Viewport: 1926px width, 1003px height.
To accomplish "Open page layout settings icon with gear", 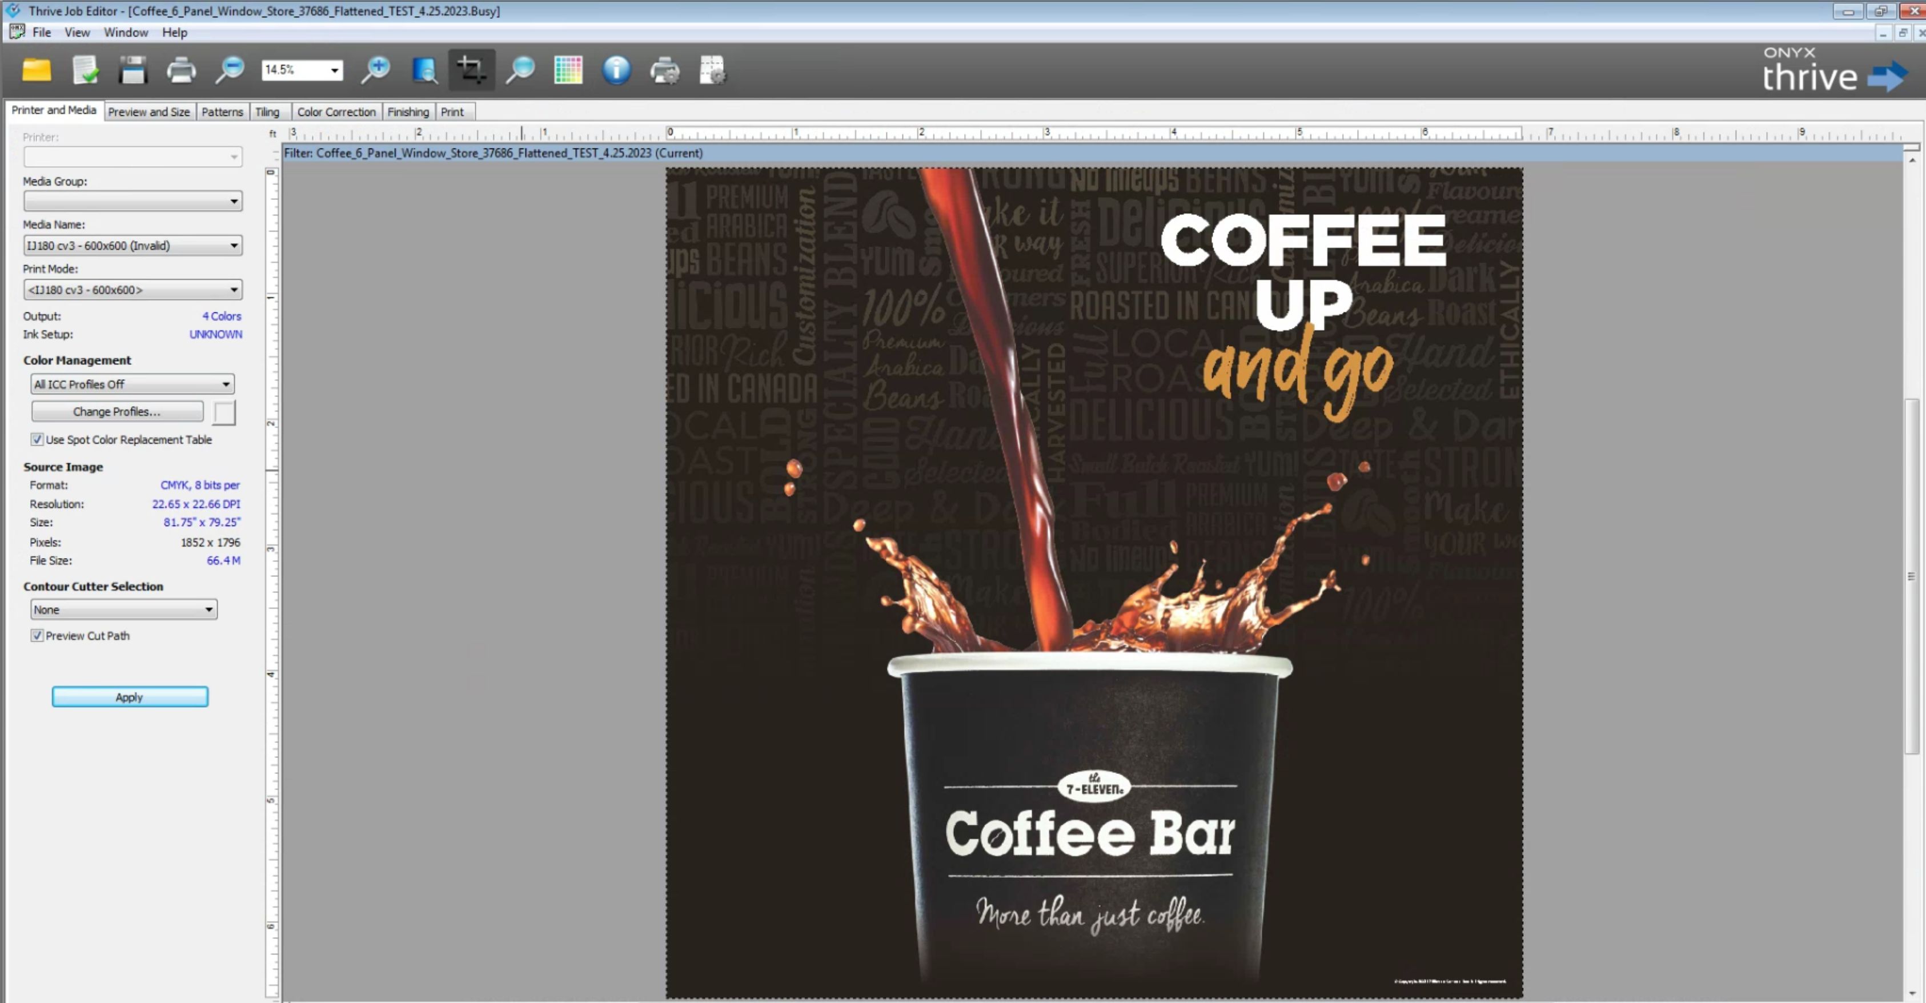I will (x=712, y=70).
